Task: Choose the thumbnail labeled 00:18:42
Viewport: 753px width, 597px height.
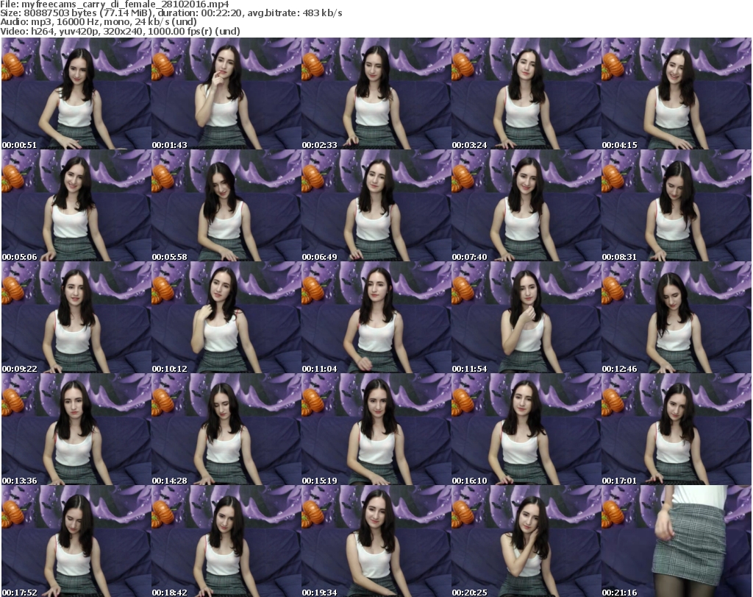Action: click(226, 541)
